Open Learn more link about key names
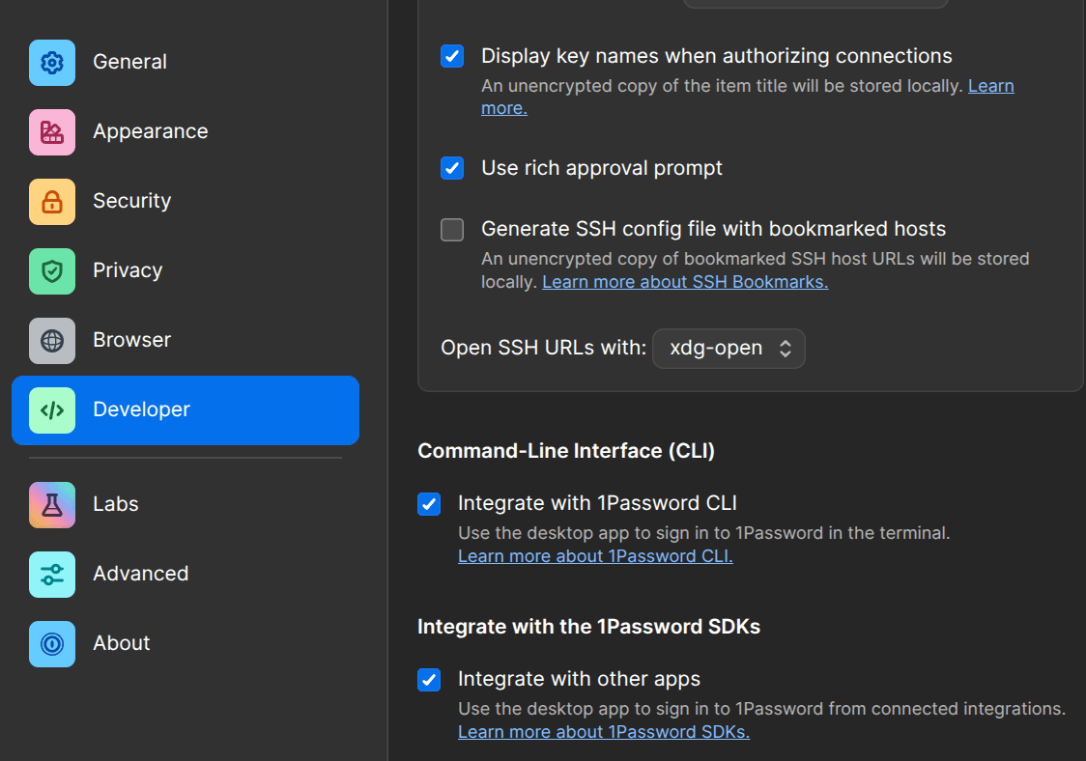 pos(991,86)
